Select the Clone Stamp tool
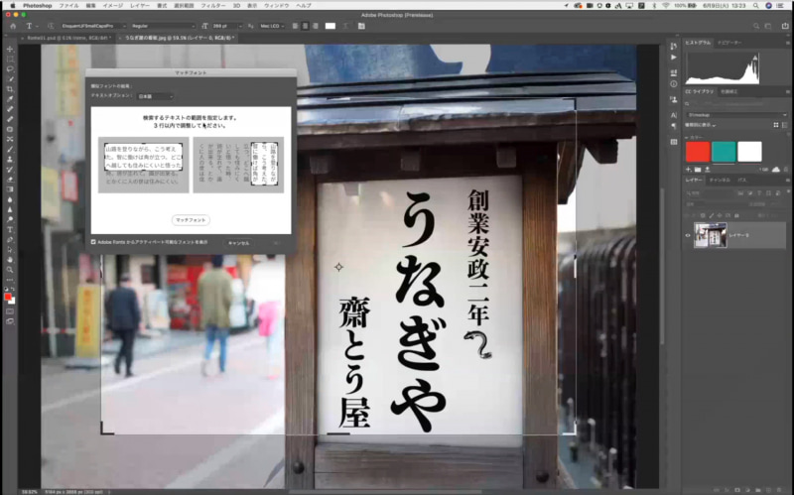The image size is (794, 495). tap(10, 159)
